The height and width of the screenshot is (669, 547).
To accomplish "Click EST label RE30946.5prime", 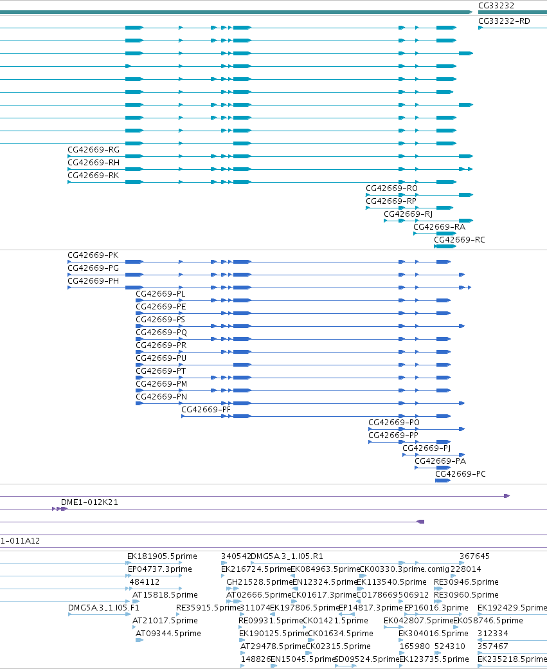I will (466, 582).
